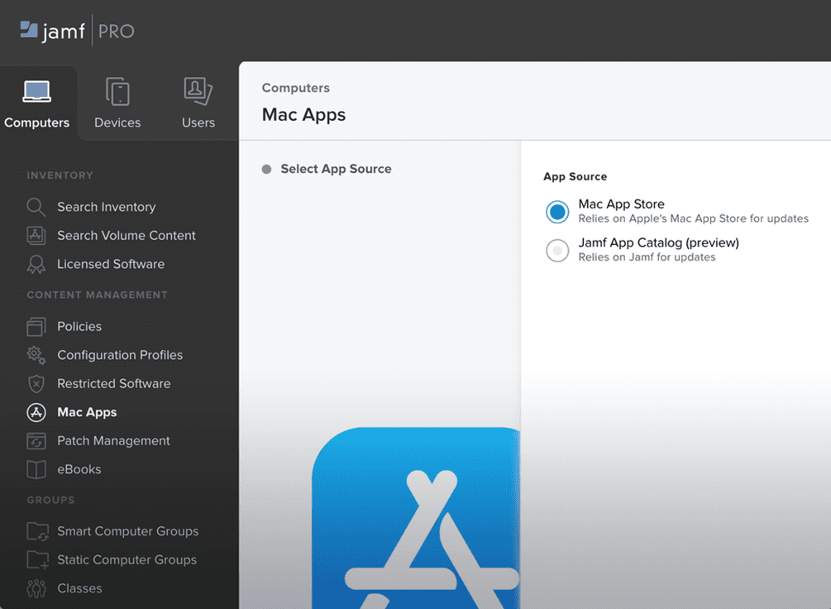Click 'Relies on Jamf for updates' text

pyautogui.click(x=647, y=257)
